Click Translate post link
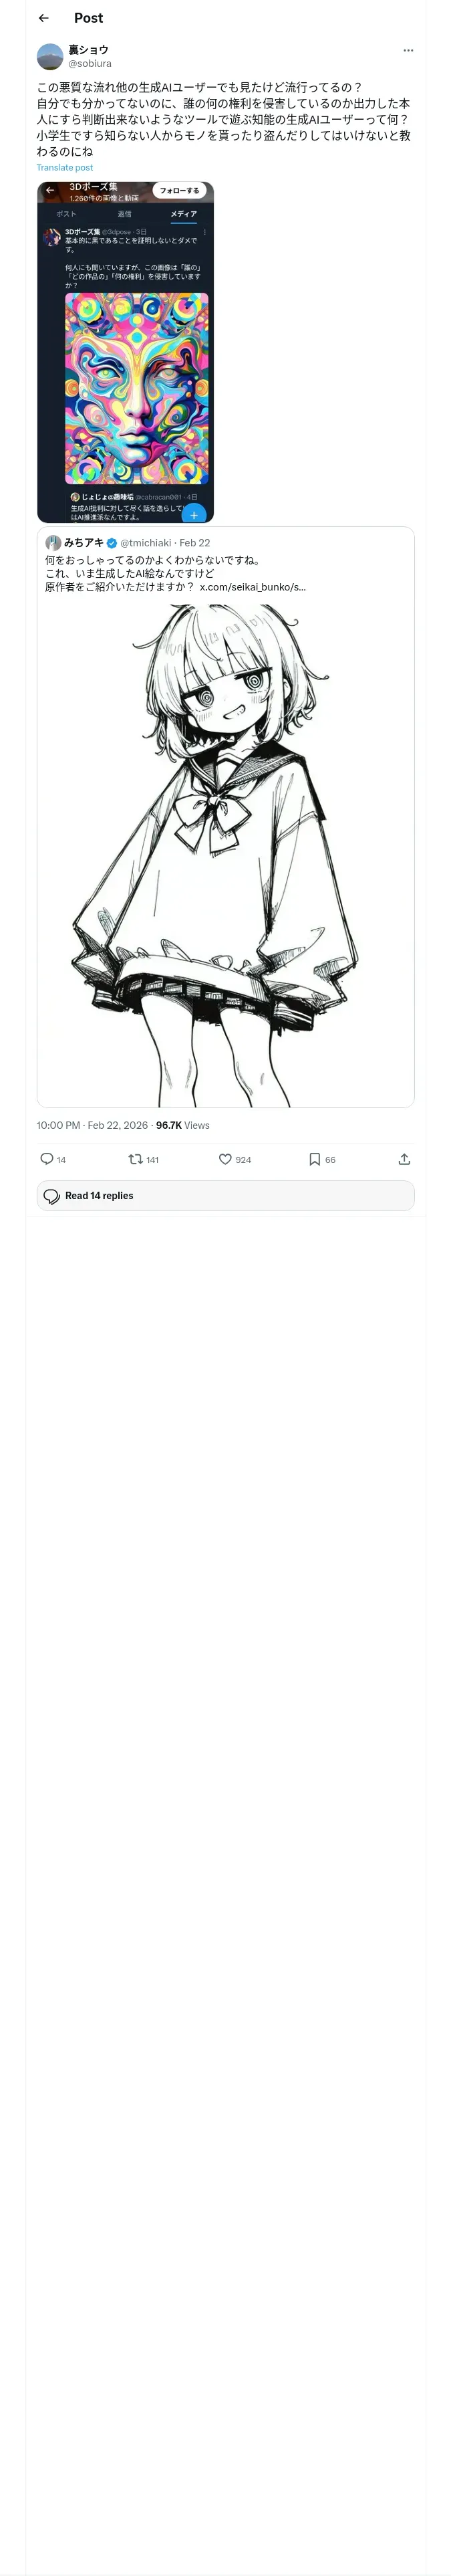This screenshot has width=451, height=2576. 65,168
